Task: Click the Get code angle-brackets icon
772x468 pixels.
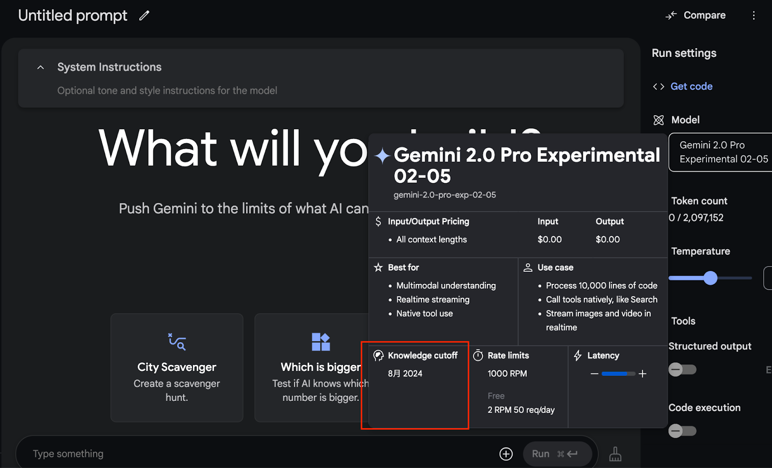Action: [658, 86]
